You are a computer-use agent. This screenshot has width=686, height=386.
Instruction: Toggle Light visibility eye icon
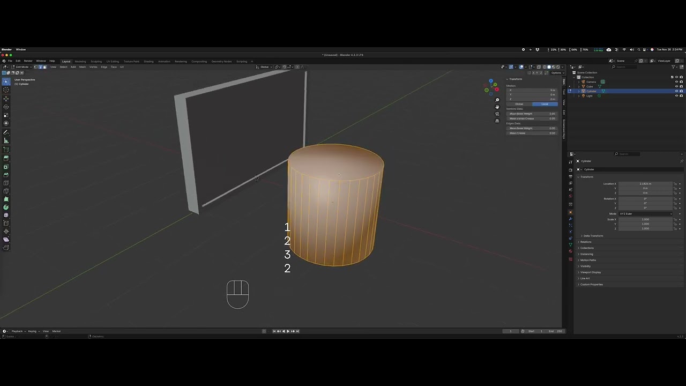[676, 95]
